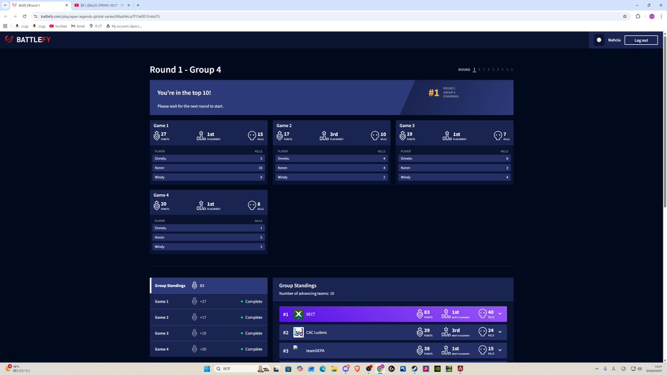Go to round 3 in pagination
The width and height of the screenshot is (667, 375).
[493, 69]
